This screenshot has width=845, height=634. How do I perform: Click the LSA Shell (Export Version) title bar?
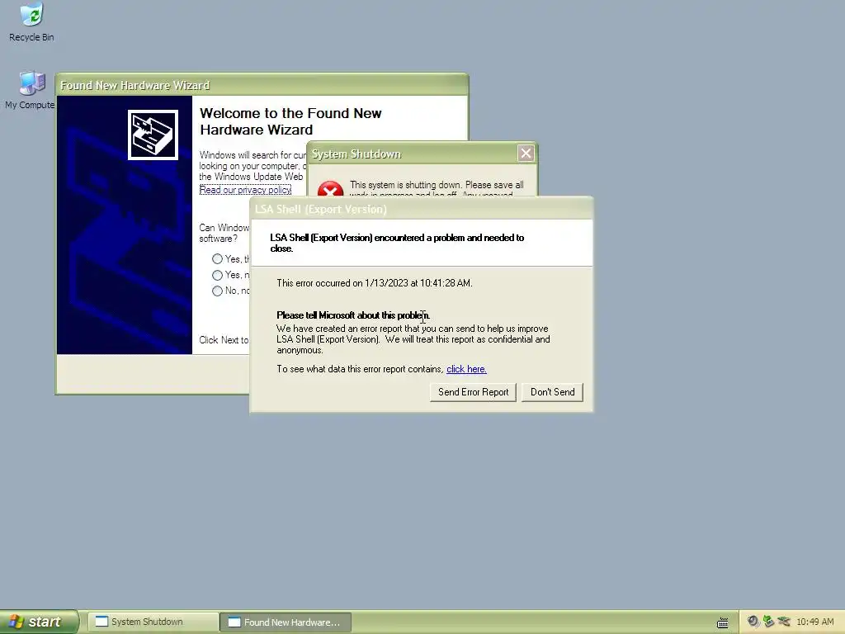(x=422, y=209)
